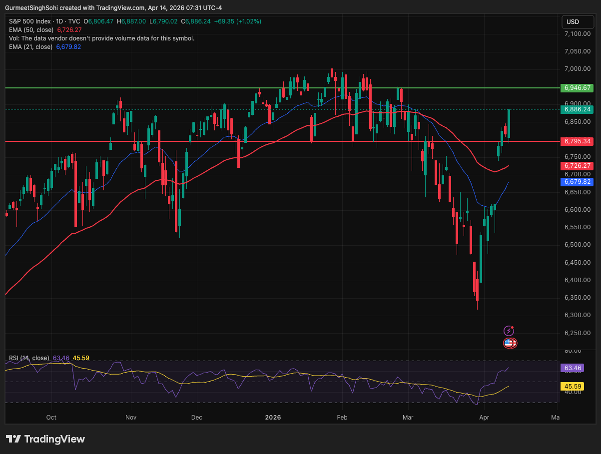601x454 pixels.
Task: Click the yellow RSI average label 45.59
Action: point(572,387)
